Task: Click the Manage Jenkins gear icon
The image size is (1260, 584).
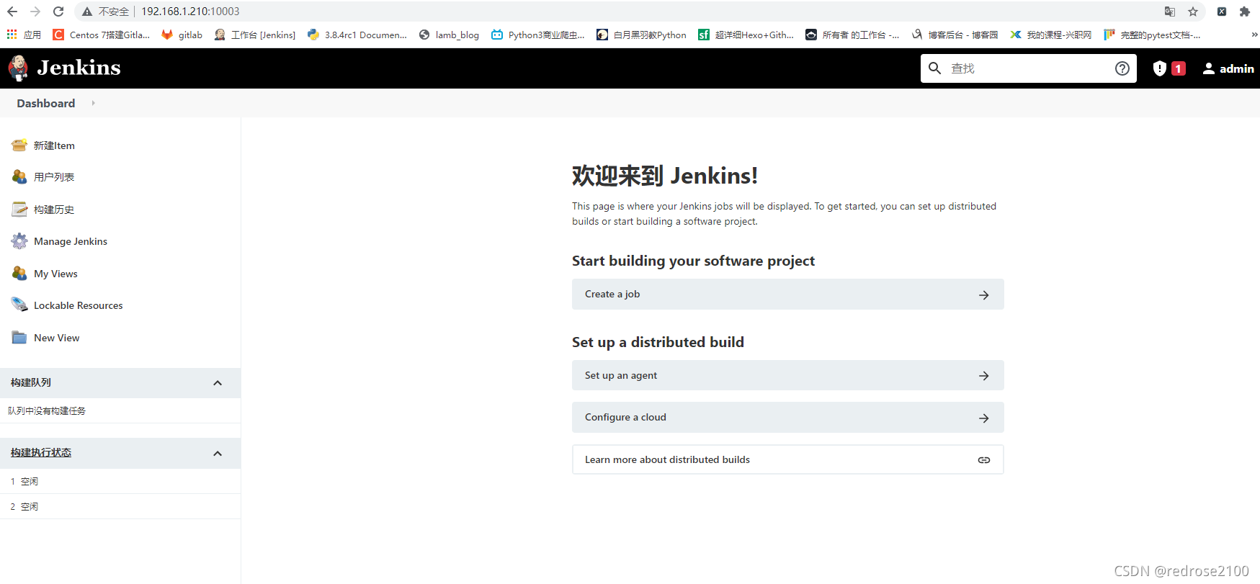Action: point(19,241)
